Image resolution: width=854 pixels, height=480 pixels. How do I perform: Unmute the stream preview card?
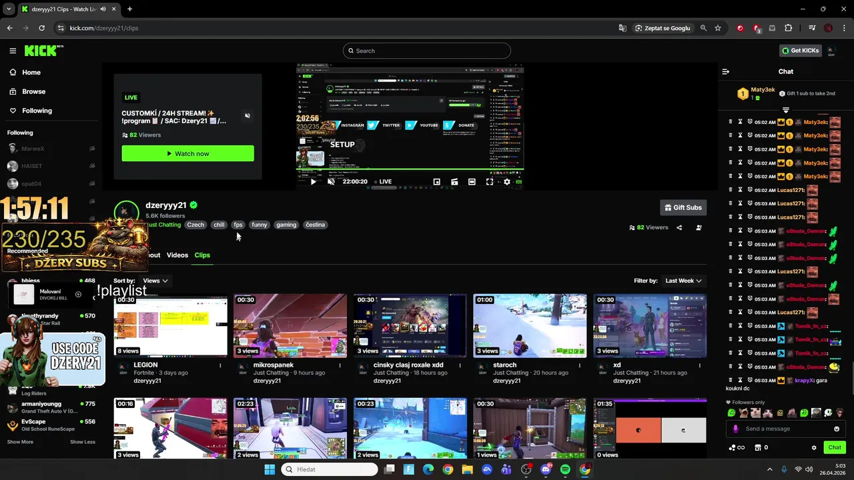tap(247, 115)
